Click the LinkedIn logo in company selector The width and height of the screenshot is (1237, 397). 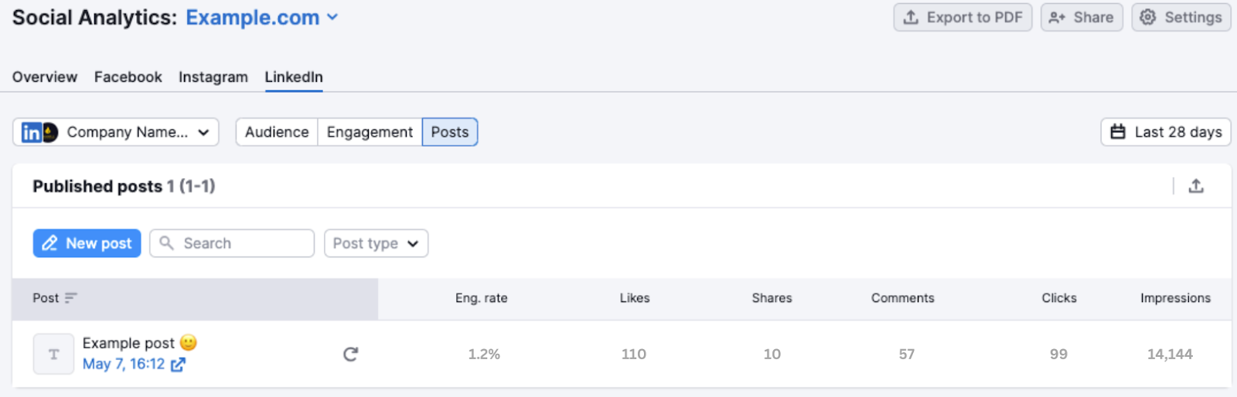[32, 133]
